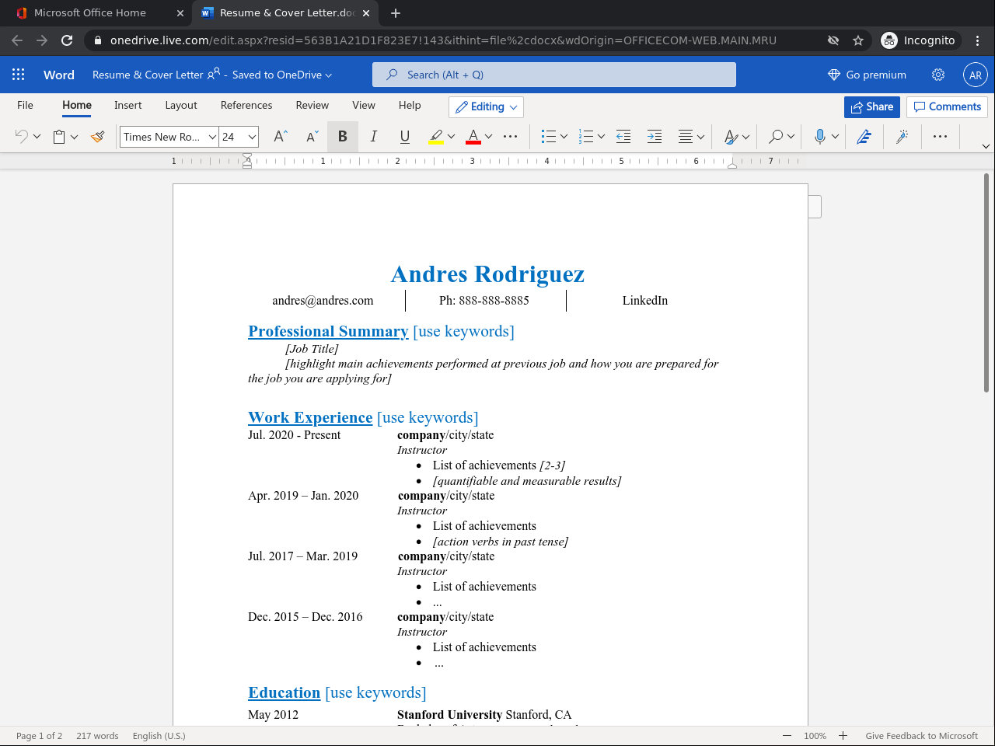Screen dimensions: 995x746
Task: Apply the red font color swatch
Action: pos(473,137)
